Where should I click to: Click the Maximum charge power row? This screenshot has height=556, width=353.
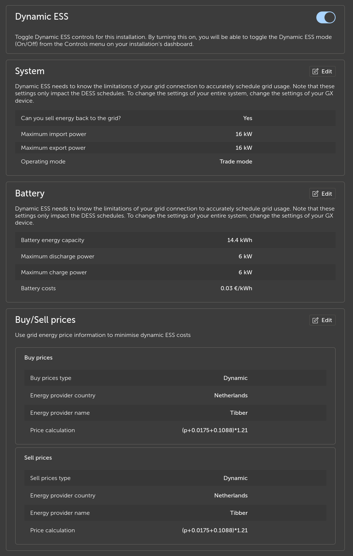175,272
